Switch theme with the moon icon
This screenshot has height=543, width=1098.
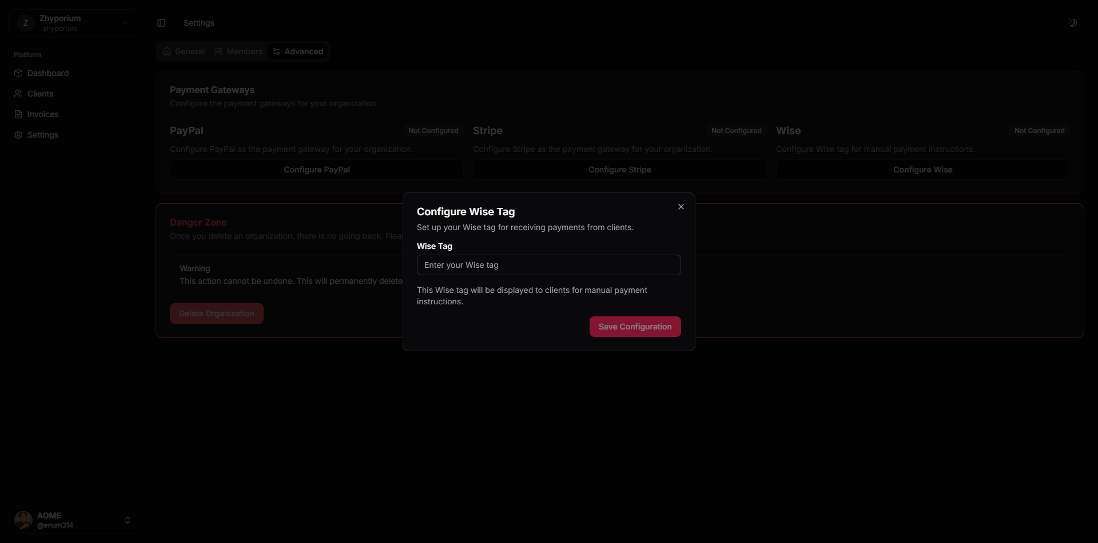(1072, 23)
